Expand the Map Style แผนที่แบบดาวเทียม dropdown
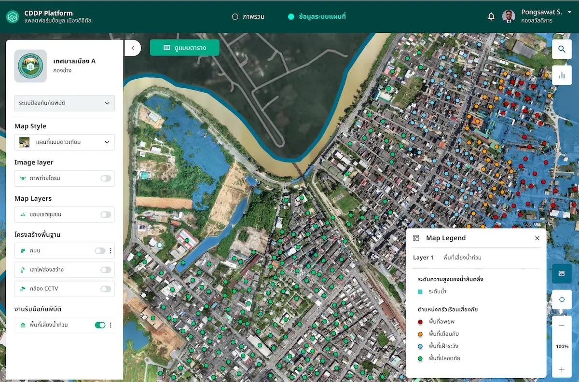Viewport: 579px width, 382px height. 65,142
